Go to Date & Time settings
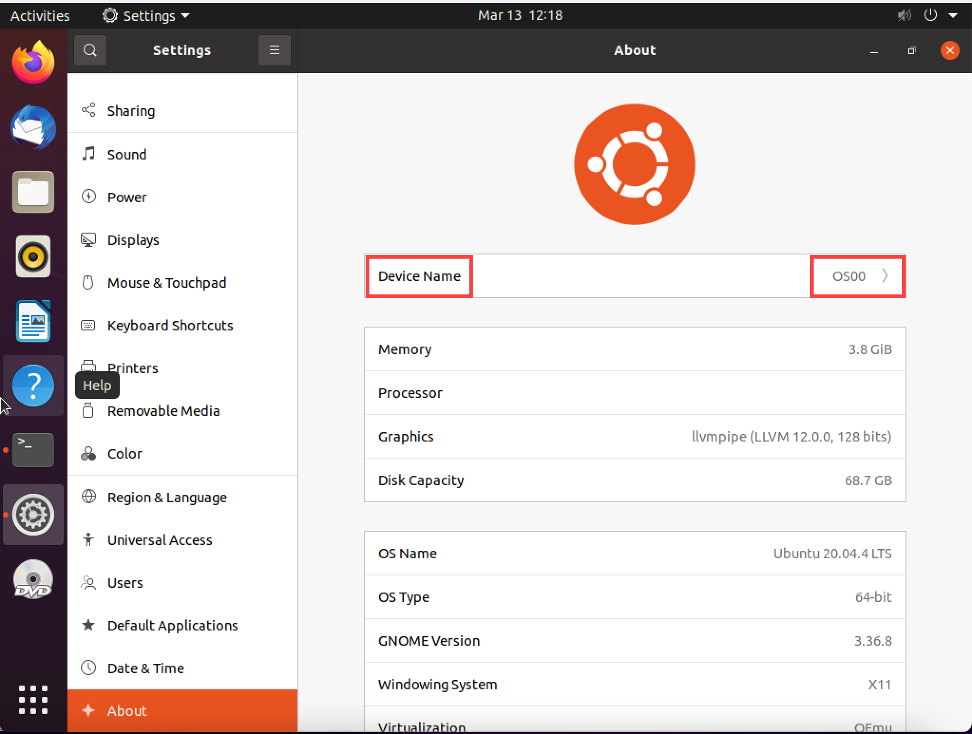Screen dimensions: 972x734 point(182,668)
